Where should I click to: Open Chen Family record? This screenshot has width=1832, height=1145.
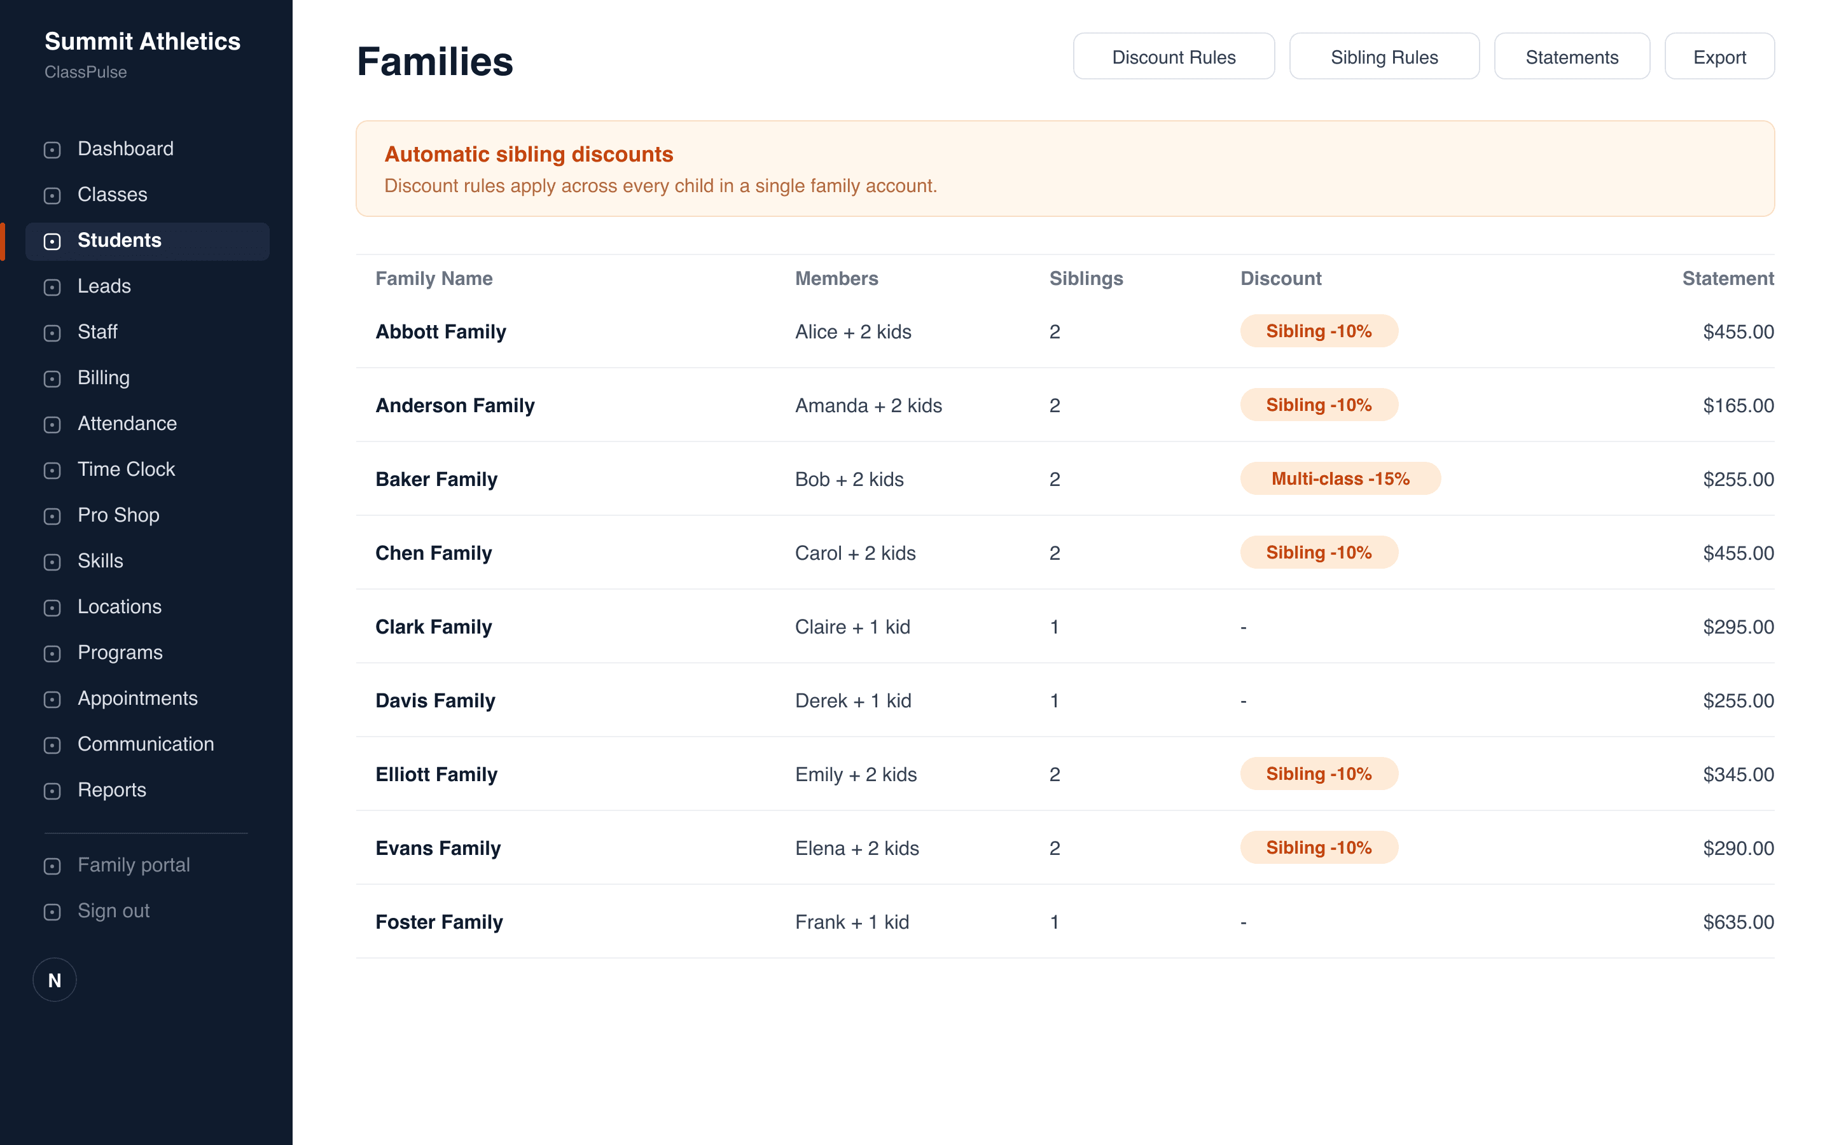coord(1065,553)
